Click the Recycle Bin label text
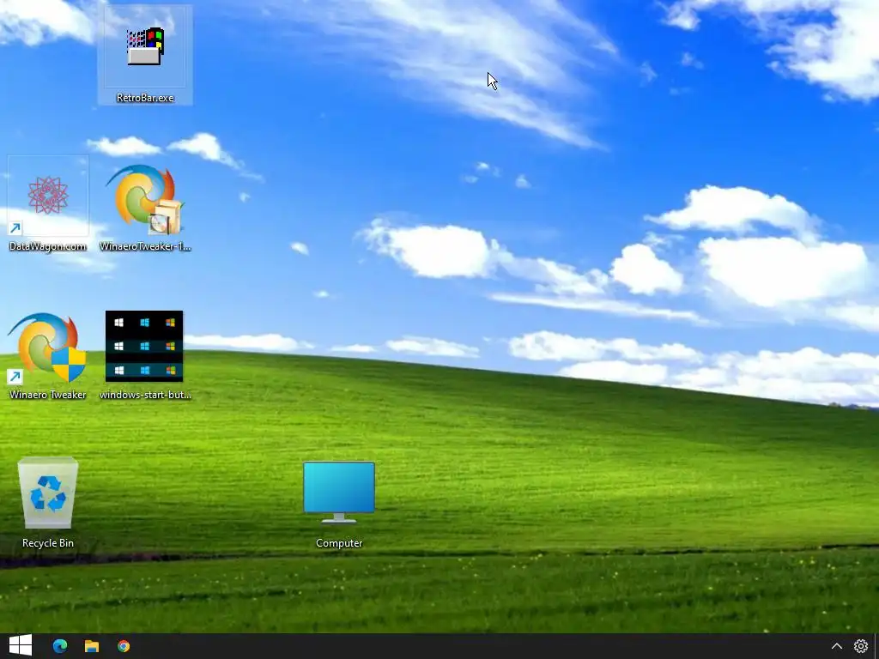 point(48,543)
